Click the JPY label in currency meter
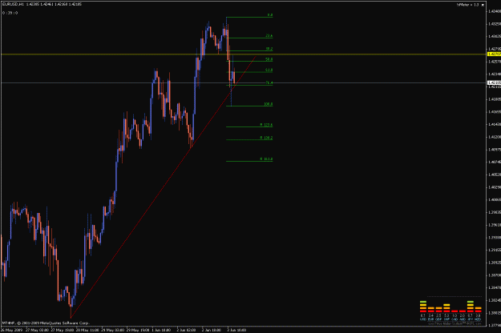The image size is (501, 333). point(470,319)
